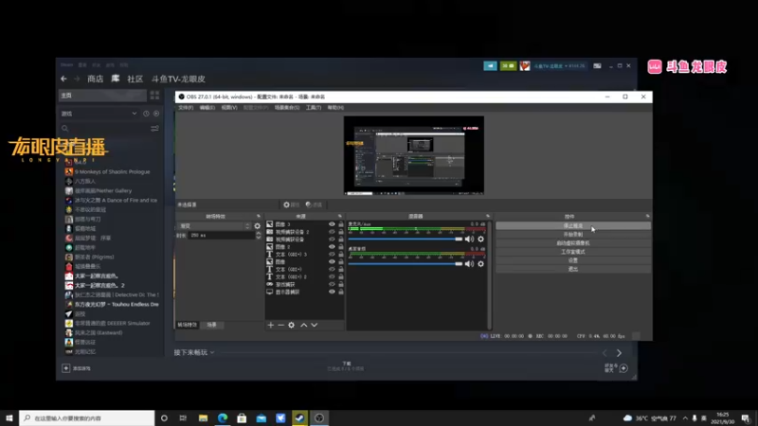Mute desktop audio speaker icon
Viewport: 758px width, 426px height.
coord(469,264)
